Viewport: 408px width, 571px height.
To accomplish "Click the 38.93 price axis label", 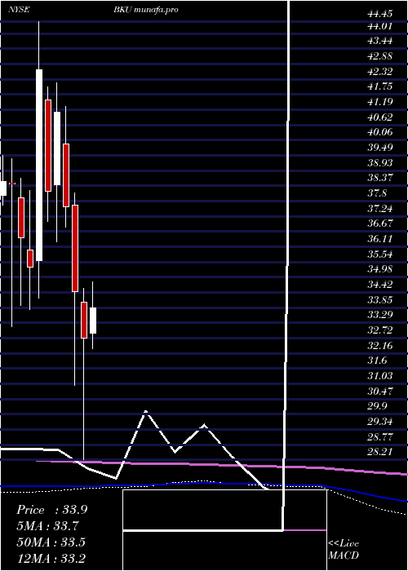I will click(380, 162).
